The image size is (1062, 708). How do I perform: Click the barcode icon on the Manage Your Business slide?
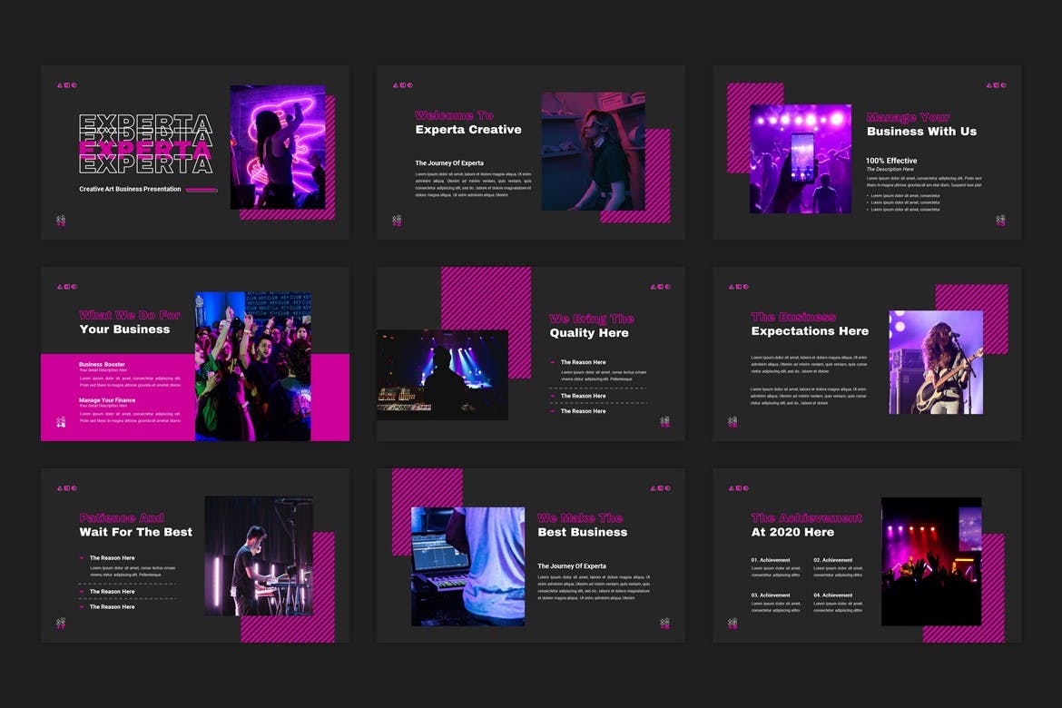click(1002, 220)
